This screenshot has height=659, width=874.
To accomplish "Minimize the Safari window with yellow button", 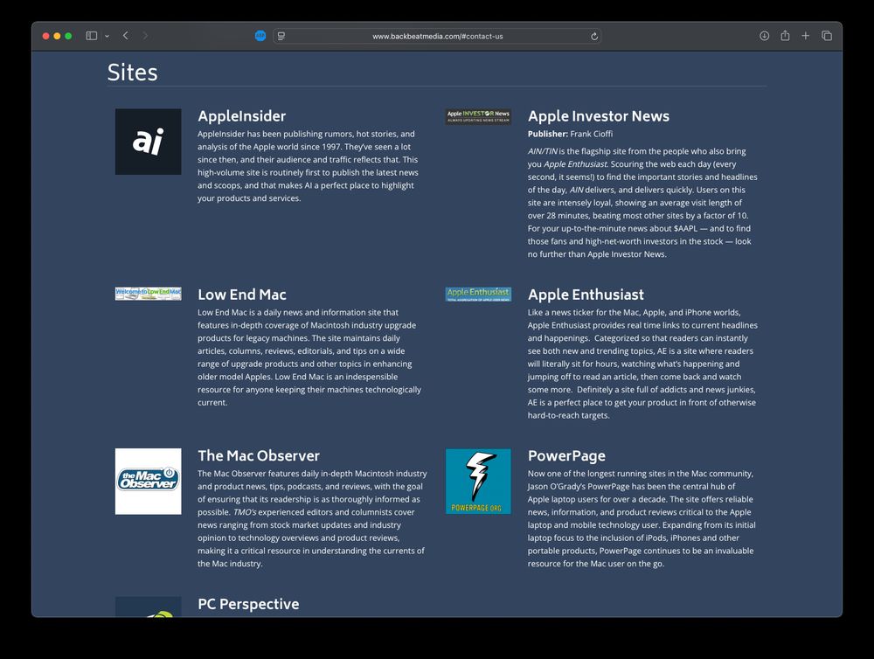I will click(x=57, y=36).
